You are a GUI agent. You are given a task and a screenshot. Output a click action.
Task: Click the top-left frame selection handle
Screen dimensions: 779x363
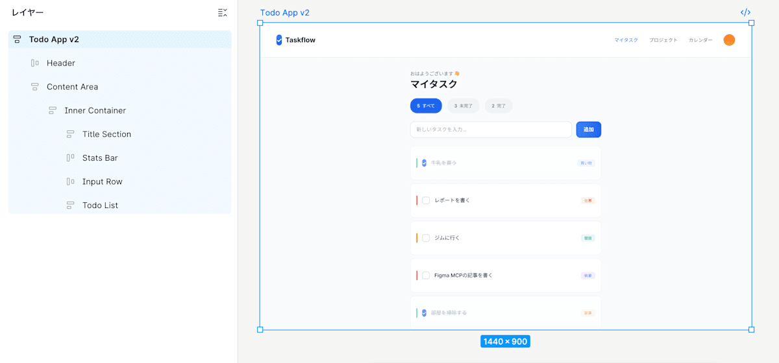coord(260,23)
